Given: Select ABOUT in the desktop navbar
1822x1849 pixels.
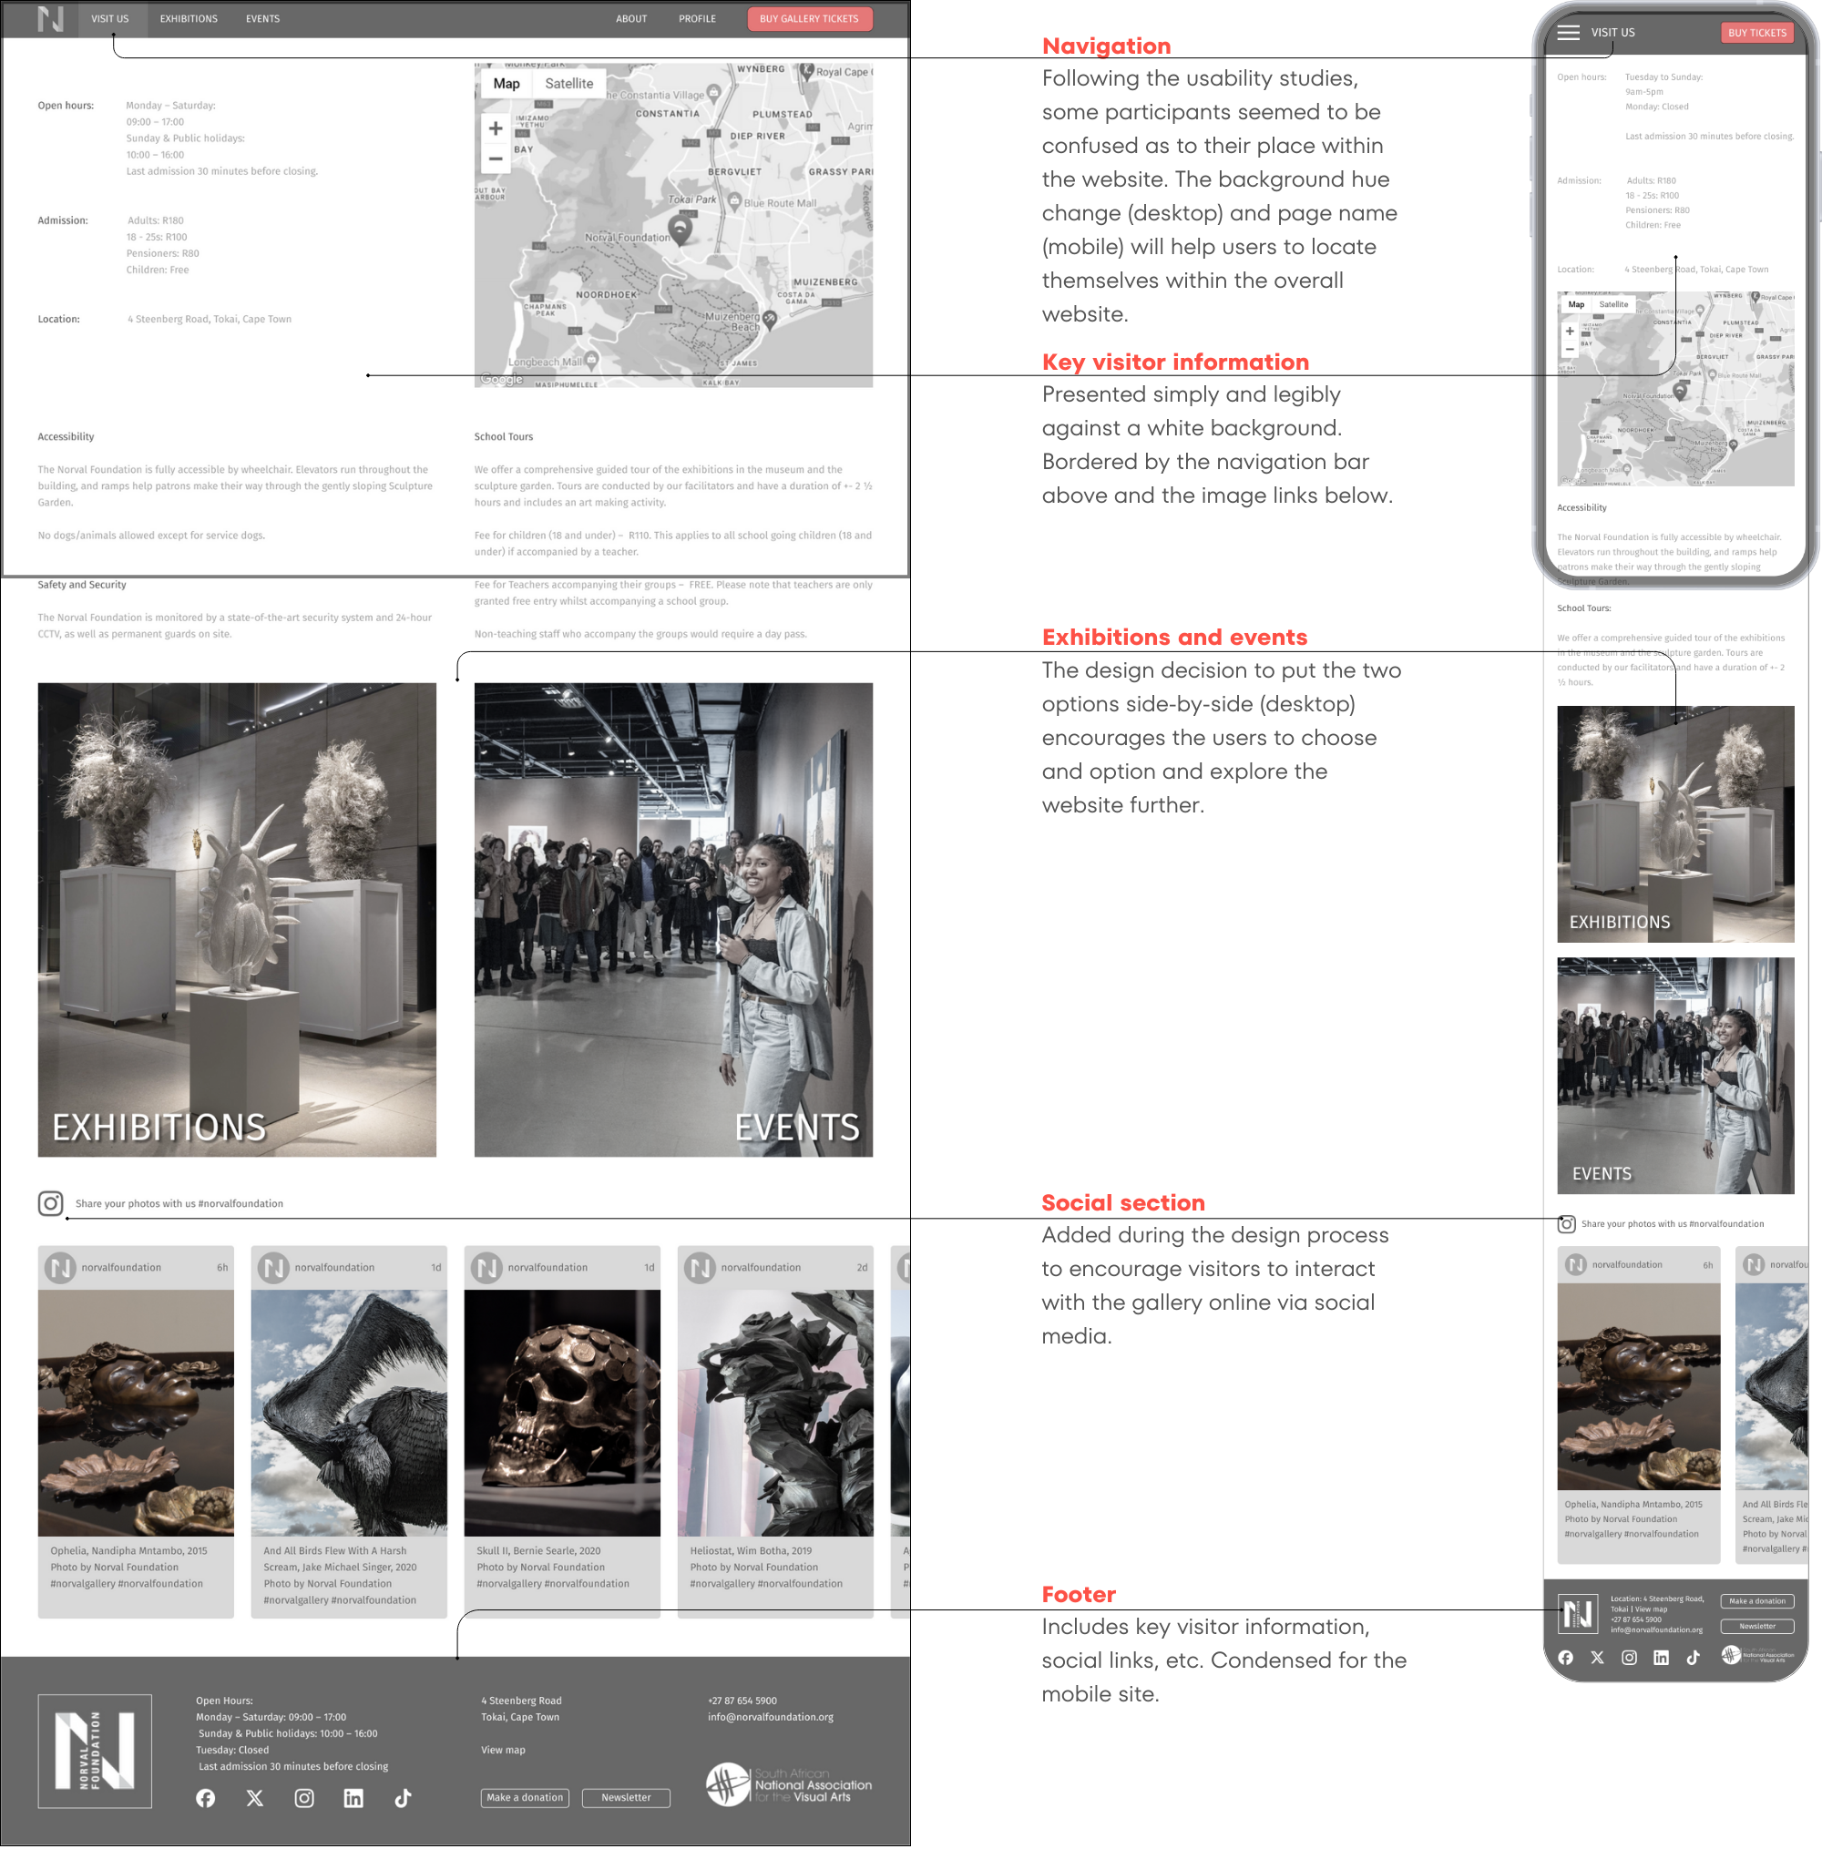Looking at the screenshot, I should pos(631,19).
